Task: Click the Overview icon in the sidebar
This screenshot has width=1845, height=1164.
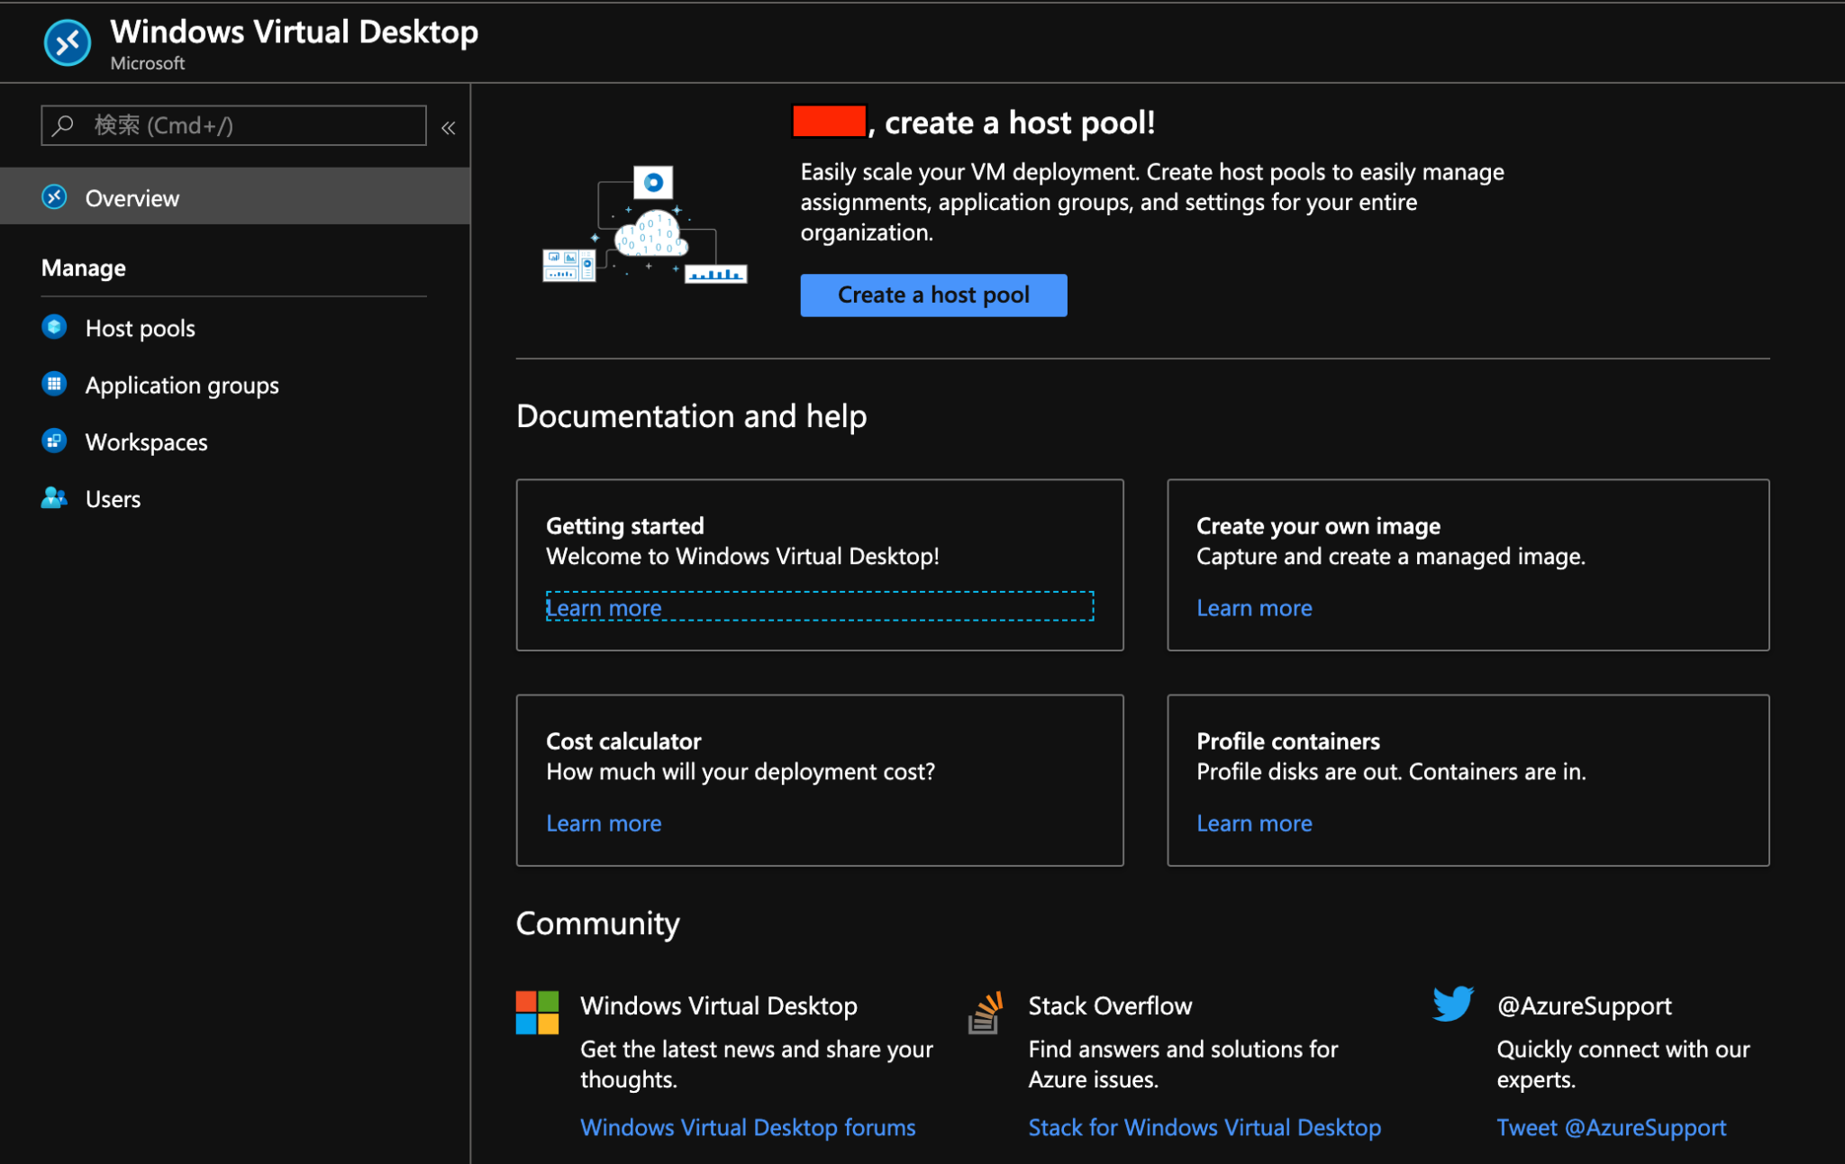Action: coord(54,197)
